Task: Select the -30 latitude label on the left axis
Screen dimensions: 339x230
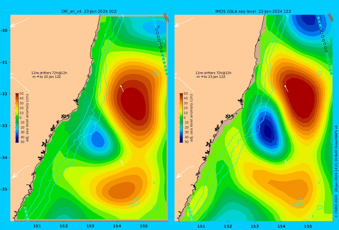Action: click(4, 30)
